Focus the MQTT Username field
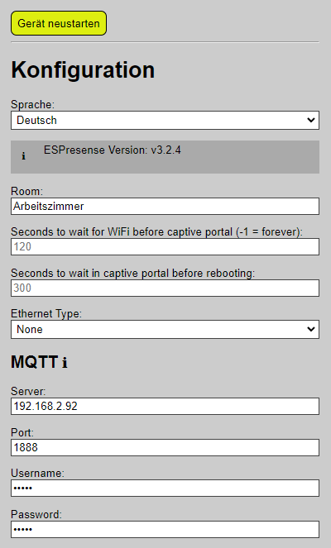Viewport: 331px width, 548px height. click(165, 488)
